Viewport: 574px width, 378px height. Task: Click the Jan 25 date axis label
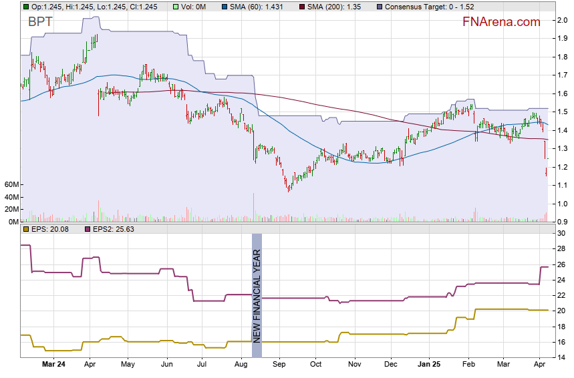click(x=430, y=365)
